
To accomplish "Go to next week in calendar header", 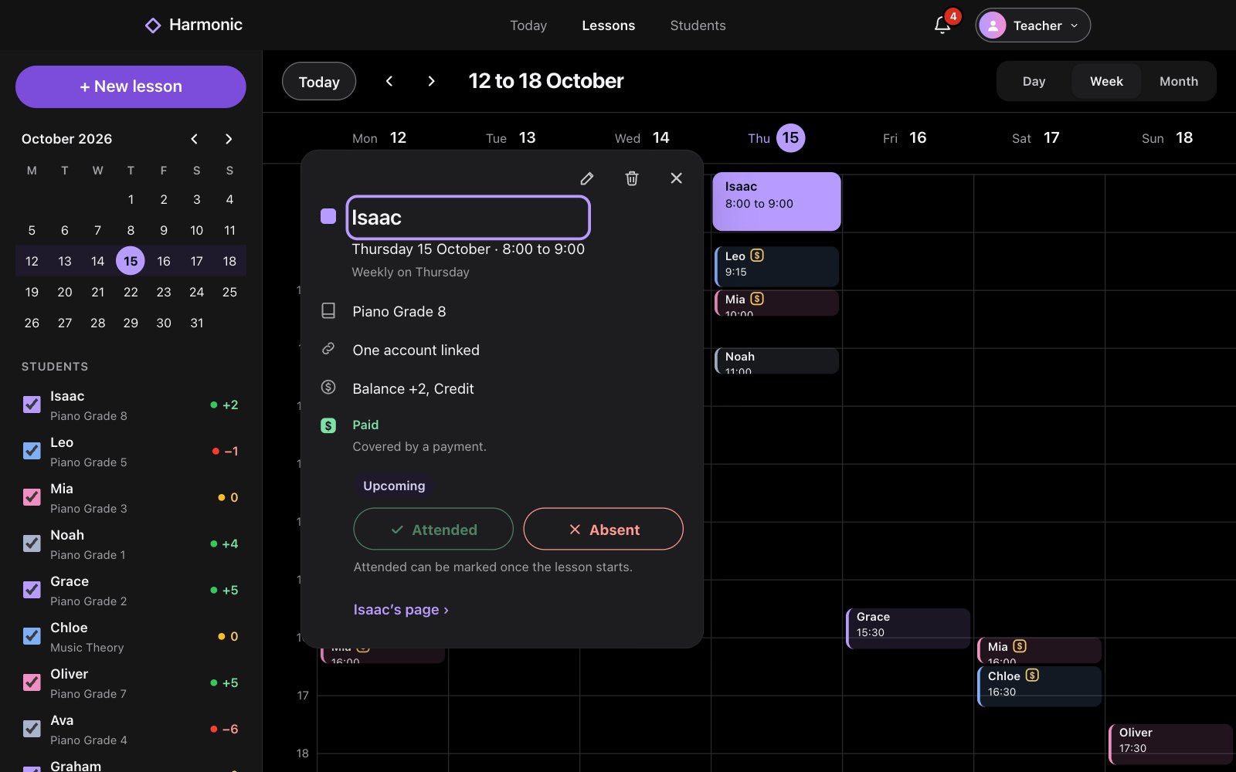I will click(431, 81).
